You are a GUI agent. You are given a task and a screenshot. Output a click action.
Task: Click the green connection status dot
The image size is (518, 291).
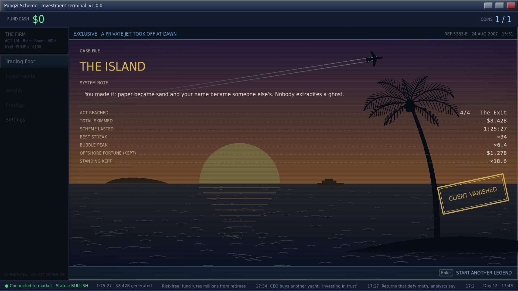[6, 286]
